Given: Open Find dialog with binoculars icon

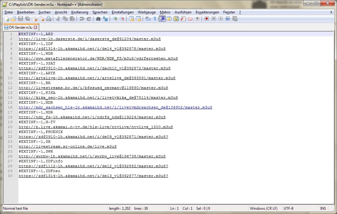Looking at the screenshot, I should [x=98, y=19].
